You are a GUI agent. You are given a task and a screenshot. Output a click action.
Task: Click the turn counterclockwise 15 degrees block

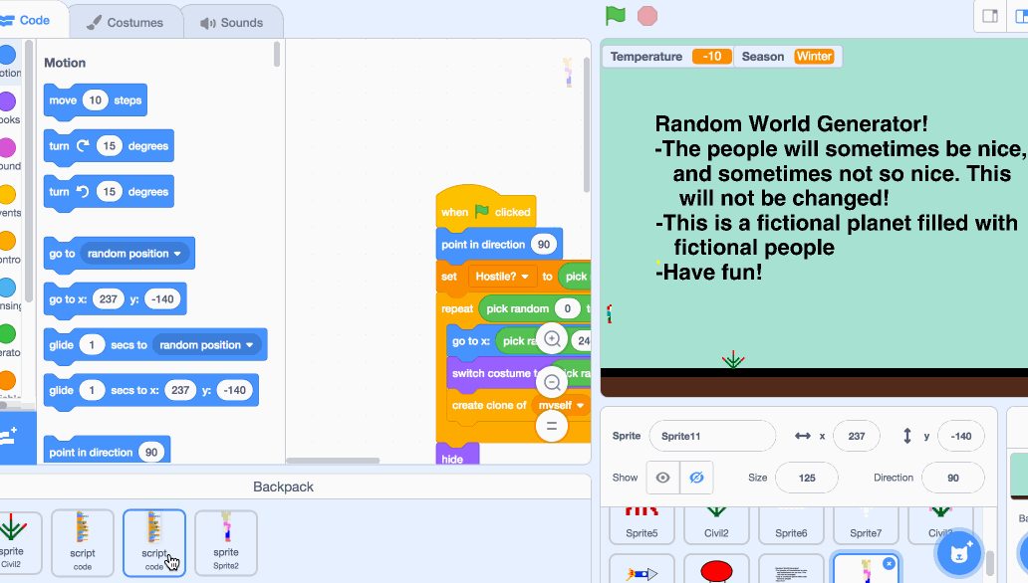pyautogui.click(x=109, y=192)
